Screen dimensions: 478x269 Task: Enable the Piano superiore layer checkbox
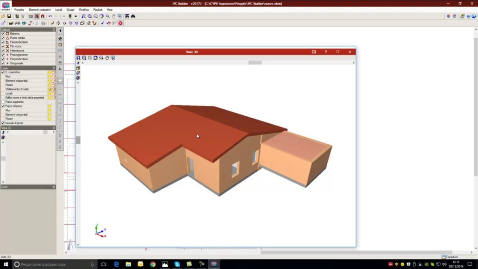3,102
